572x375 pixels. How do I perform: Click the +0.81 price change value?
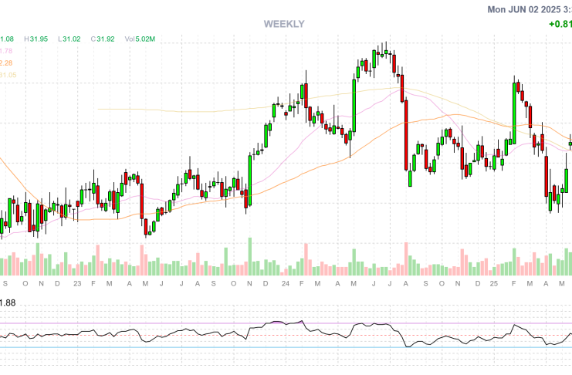click(x=560, y=24)
